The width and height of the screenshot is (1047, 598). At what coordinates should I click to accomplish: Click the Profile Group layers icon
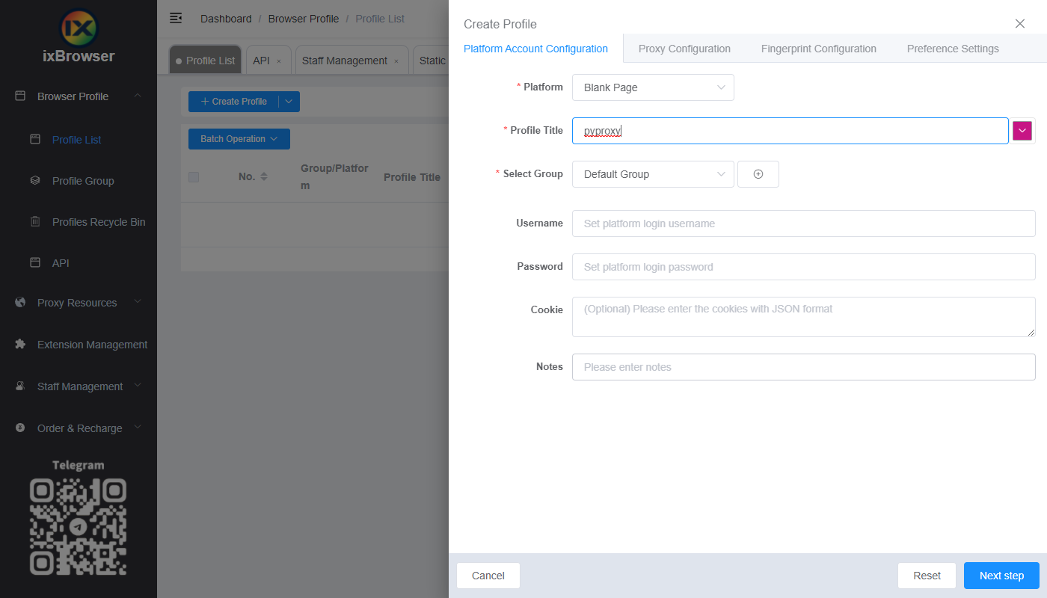tap(35, 180)
